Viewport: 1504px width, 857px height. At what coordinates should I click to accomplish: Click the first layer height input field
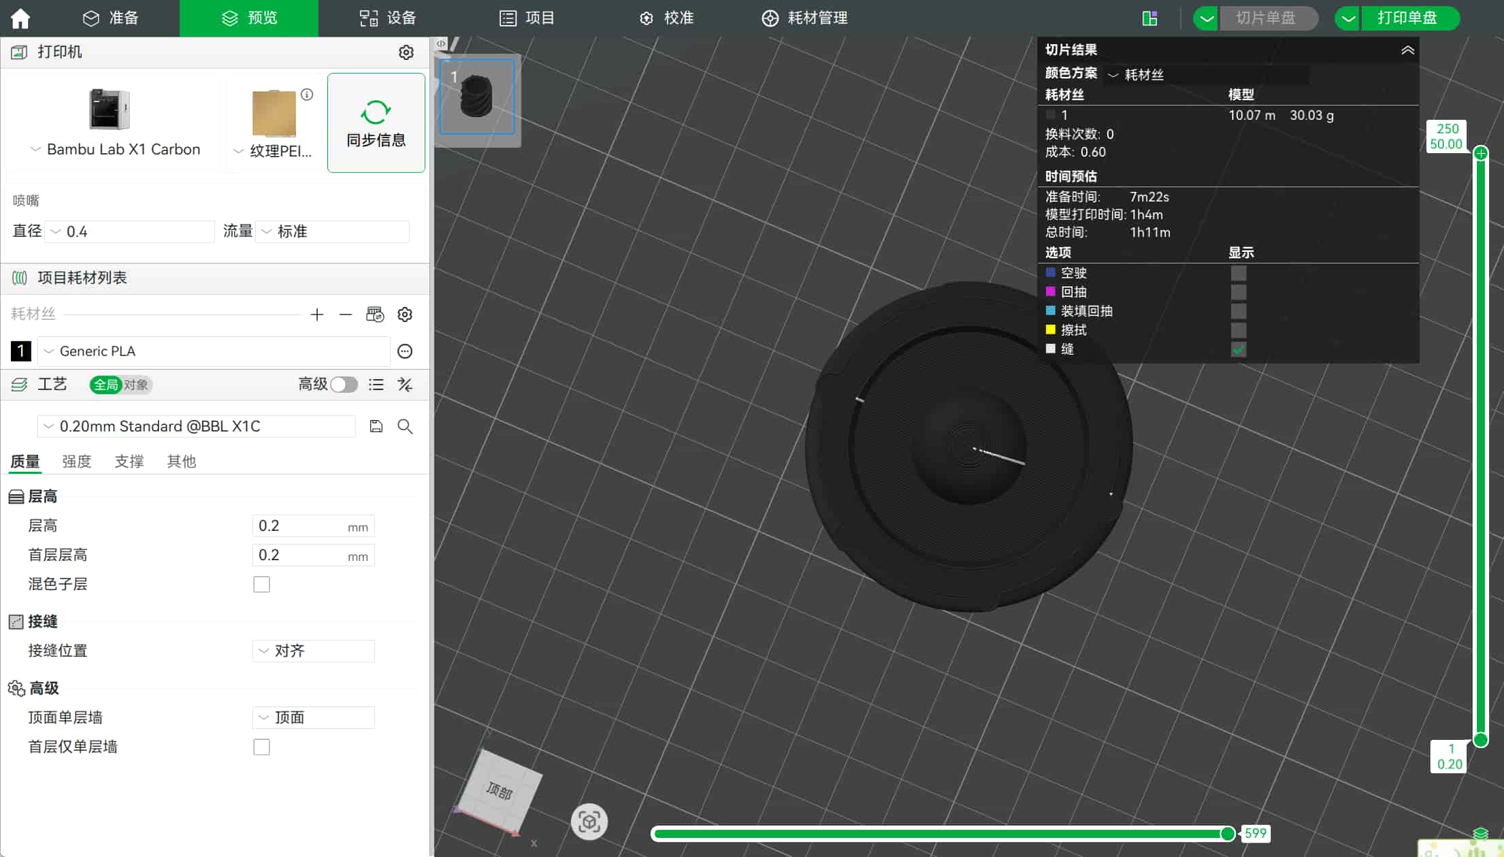pos(313,555)
